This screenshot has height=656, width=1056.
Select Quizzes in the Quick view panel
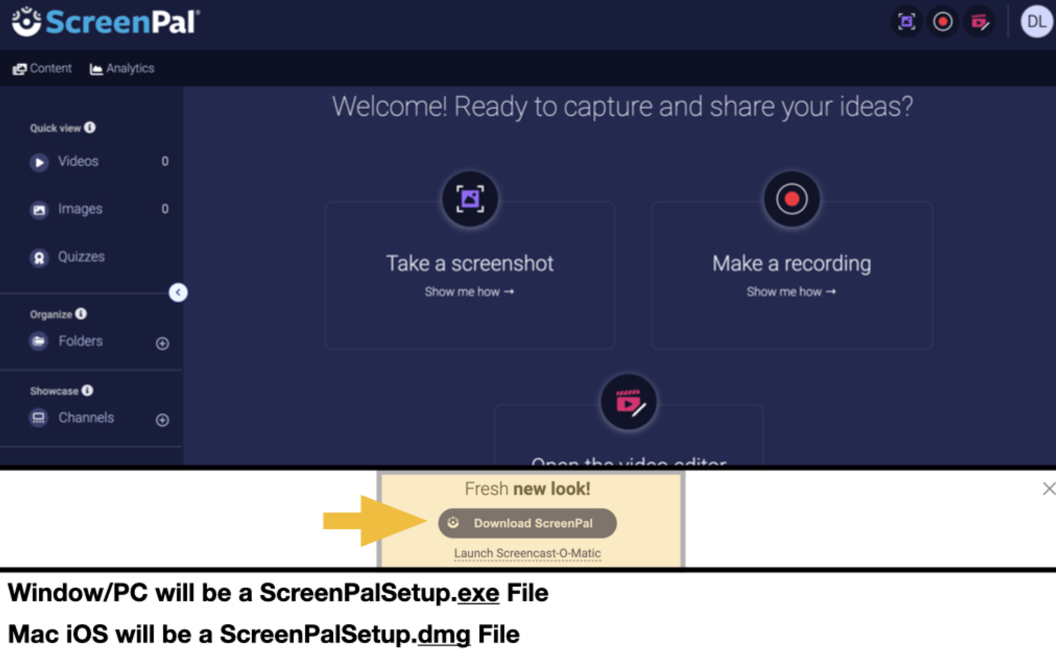tap(81, 256)
